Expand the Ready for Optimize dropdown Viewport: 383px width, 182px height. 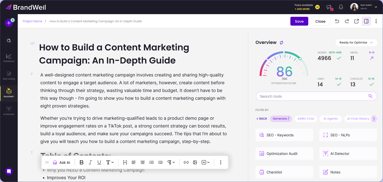pos(356,43)
